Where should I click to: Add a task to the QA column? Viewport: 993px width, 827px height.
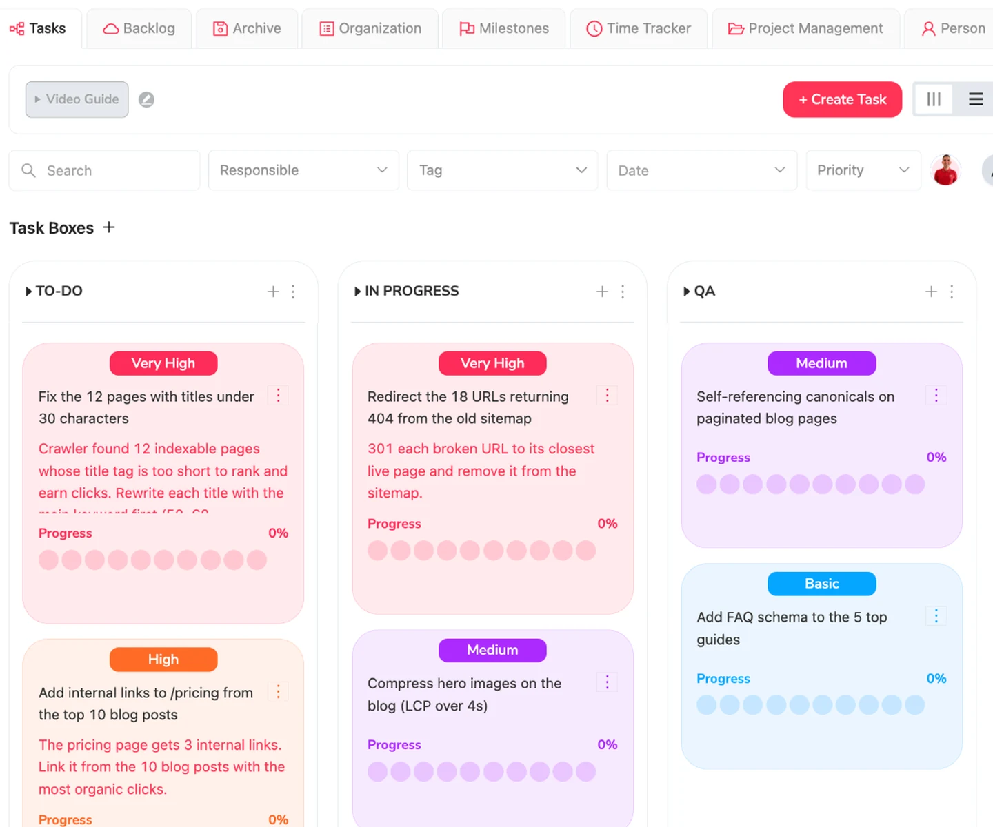931,292
